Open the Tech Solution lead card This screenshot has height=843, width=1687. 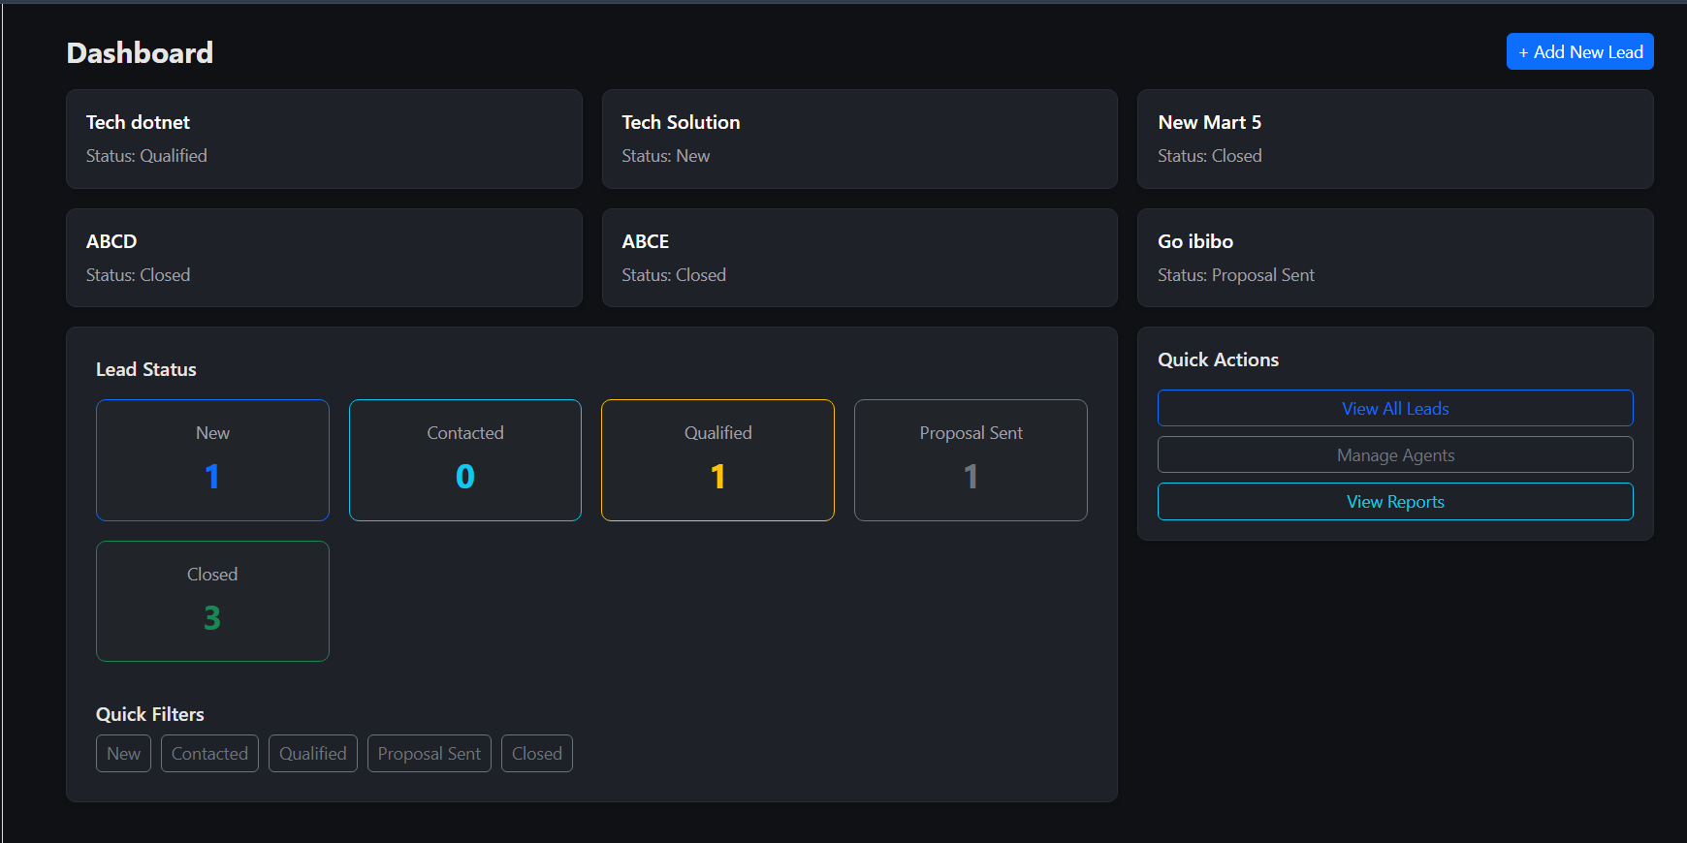point(859,139)
